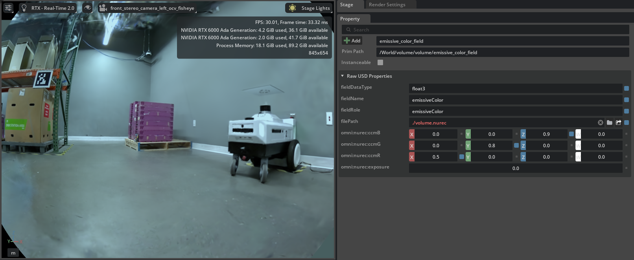The image size is (634, 260).
Task: Click blue reset square next to fieldDataType
Action: [x=627, y=88]
